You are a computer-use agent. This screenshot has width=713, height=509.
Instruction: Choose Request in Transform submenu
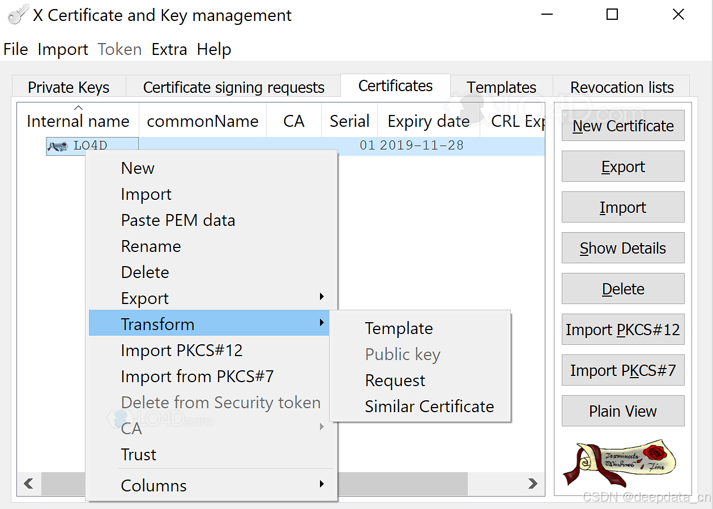pos(421,380)
